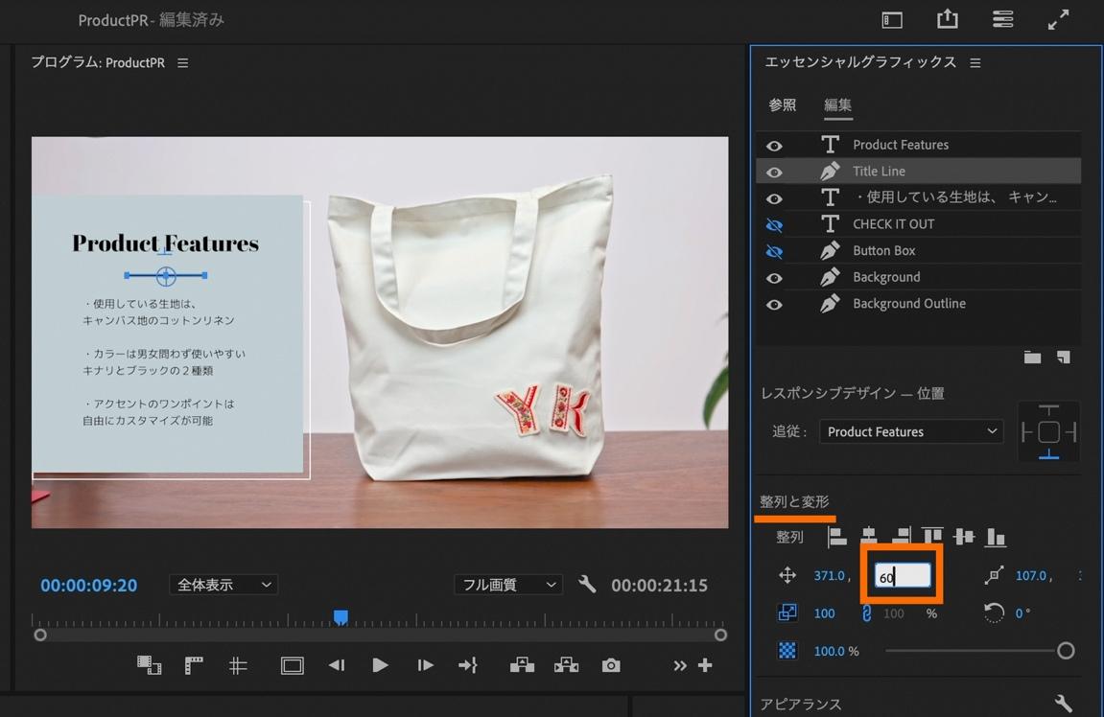Click the Safe Margins icon
This screenshot has width=1104, height=717.
coord(292,665)
